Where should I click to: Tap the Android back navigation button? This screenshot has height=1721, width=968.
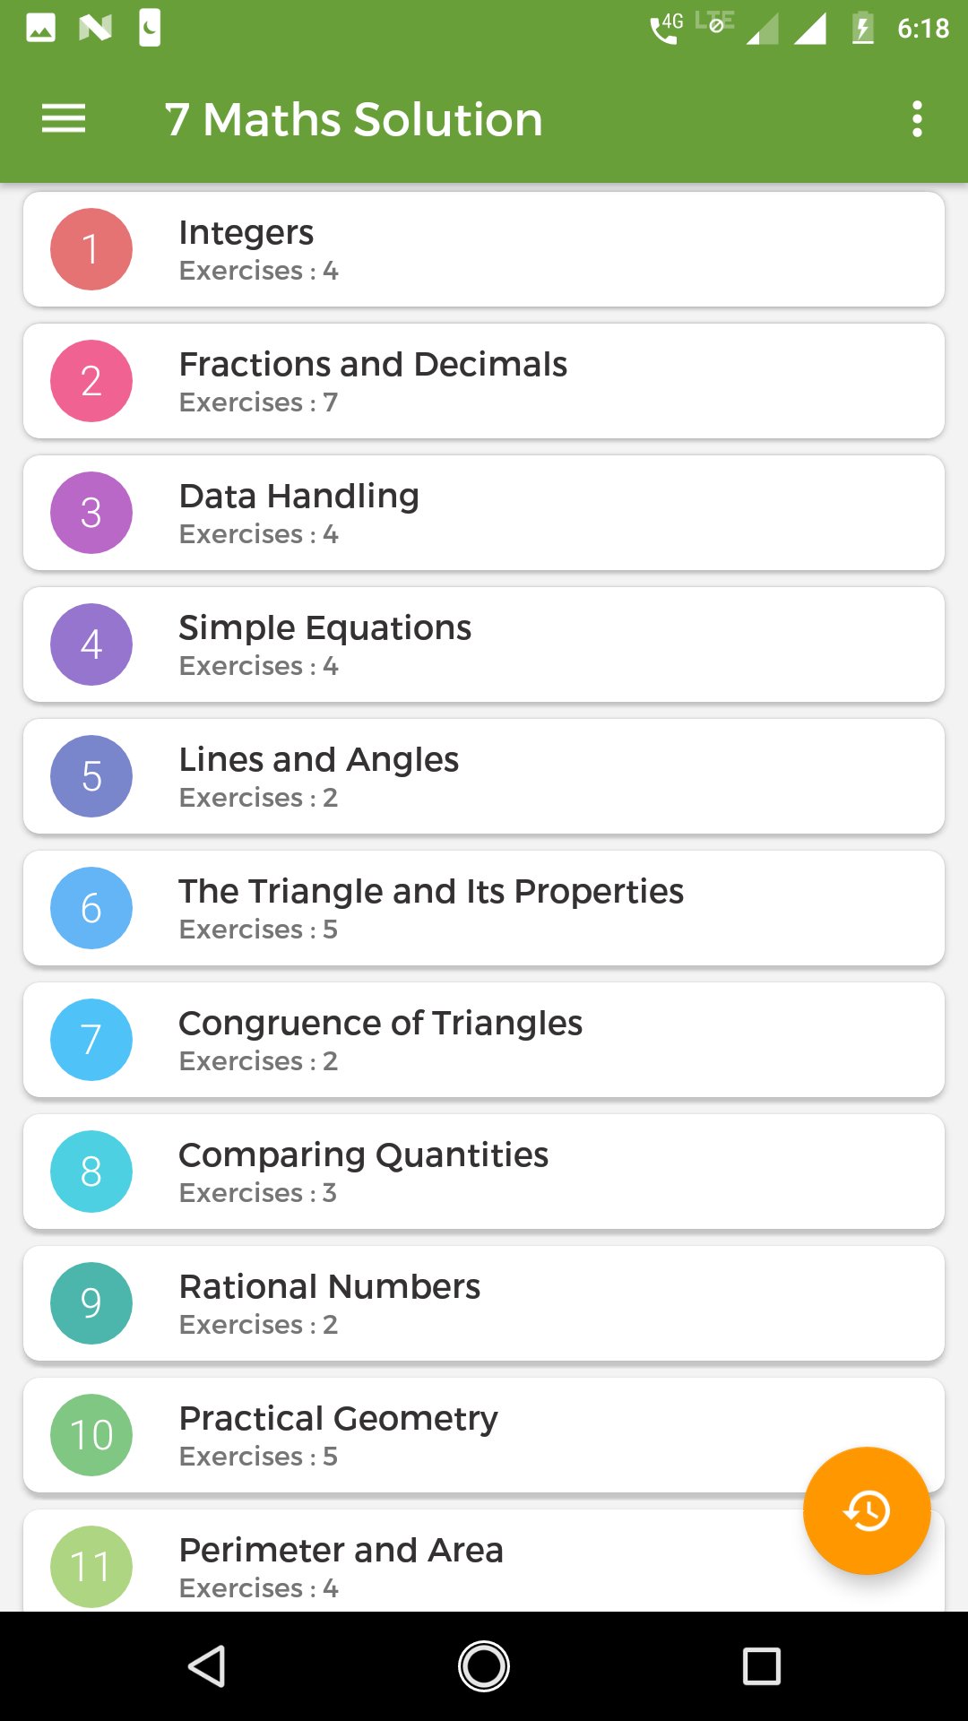tap(207, 1666)
